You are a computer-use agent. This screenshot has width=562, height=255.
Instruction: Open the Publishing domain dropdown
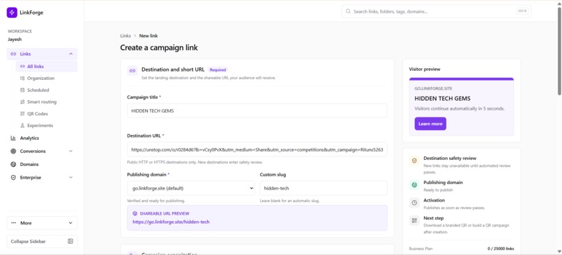tap(190, 188)
